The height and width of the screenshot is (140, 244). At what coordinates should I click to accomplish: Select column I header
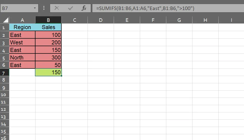coord(231,20)
